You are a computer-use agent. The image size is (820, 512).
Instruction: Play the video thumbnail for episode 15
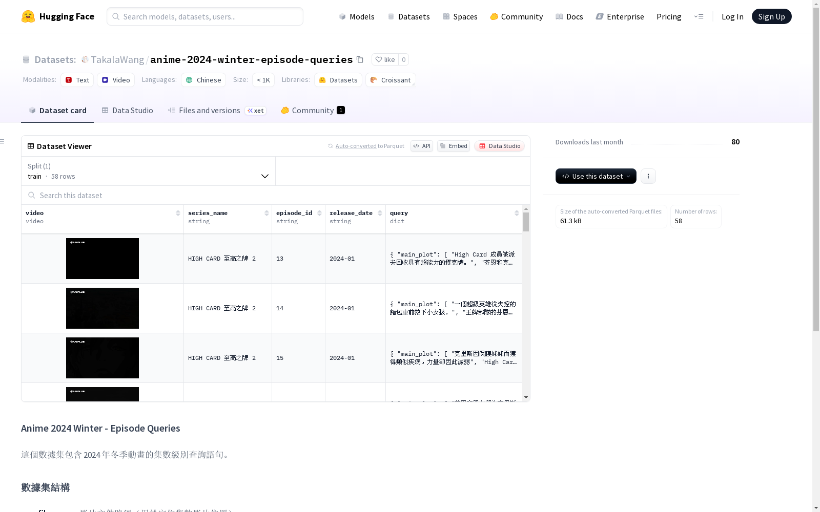[102, 358]
